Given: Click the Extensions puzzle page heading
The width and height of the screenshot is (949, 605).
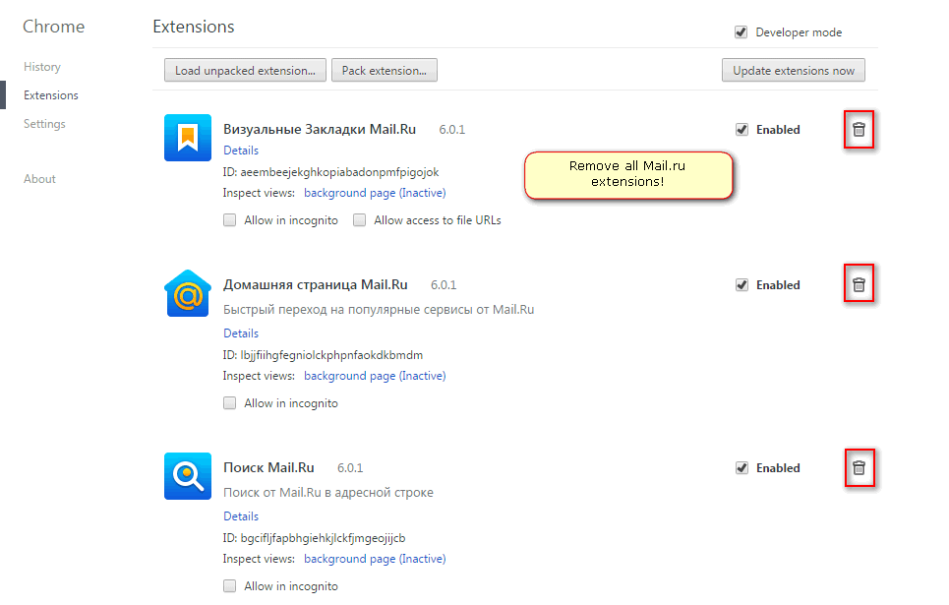Looking at the screenshot, I should pyautogui.click(x=193, y=27).
